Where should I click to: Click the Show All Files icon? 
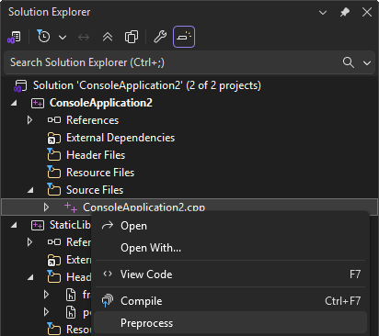coord(132,37)
